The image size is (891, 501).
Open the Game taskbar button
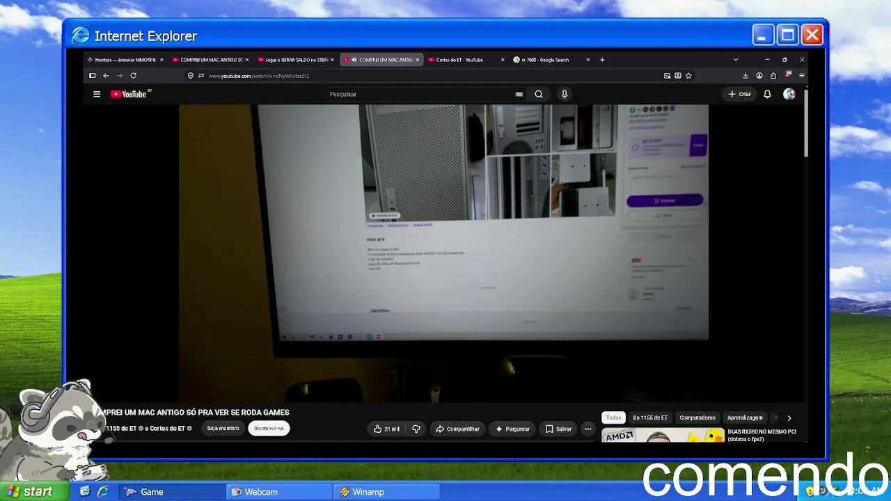pos(171,492)
